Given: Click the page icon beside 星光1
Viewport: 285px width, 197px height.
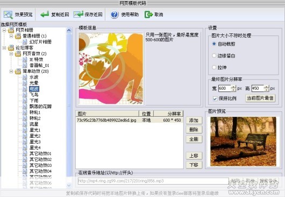Looking at the screenshot, I should pos(25,130).
